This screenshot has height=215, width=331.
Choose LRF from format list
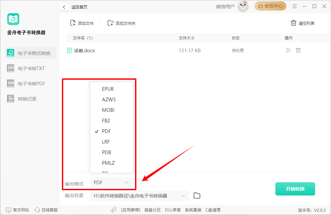point(112,142)
